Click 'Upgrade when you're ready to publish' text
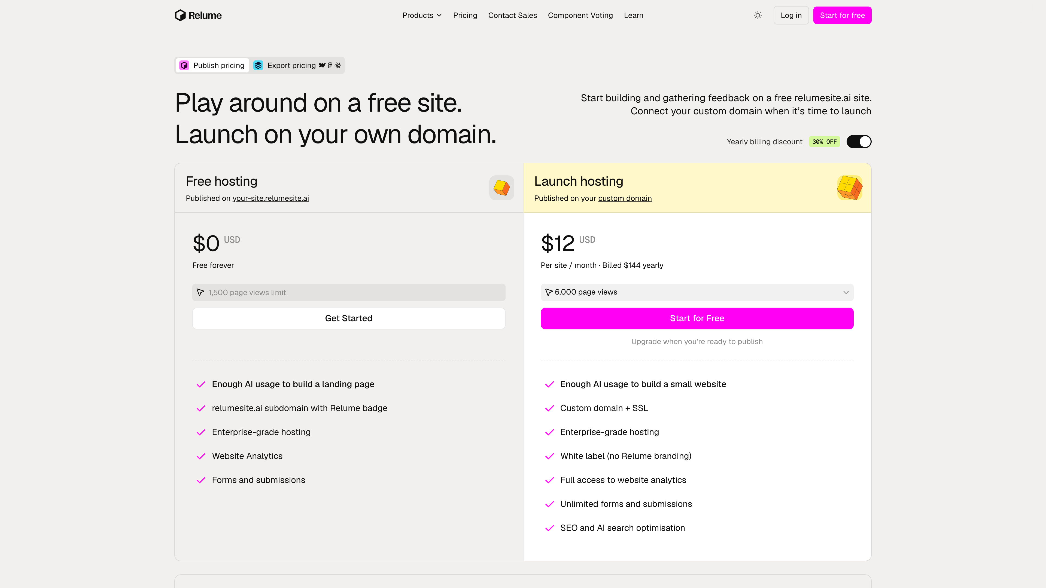Screen dimensions: 1046x588 pos(697,342)
